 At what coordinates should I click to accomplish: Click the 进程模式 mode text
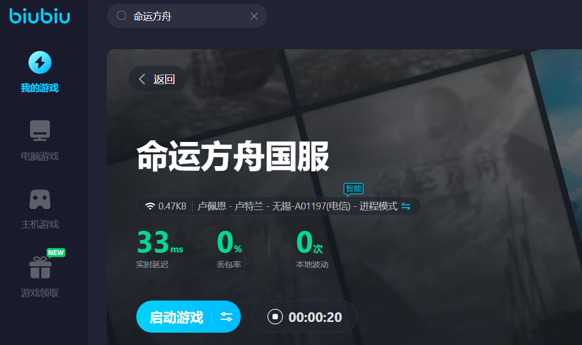coord(378,206)
